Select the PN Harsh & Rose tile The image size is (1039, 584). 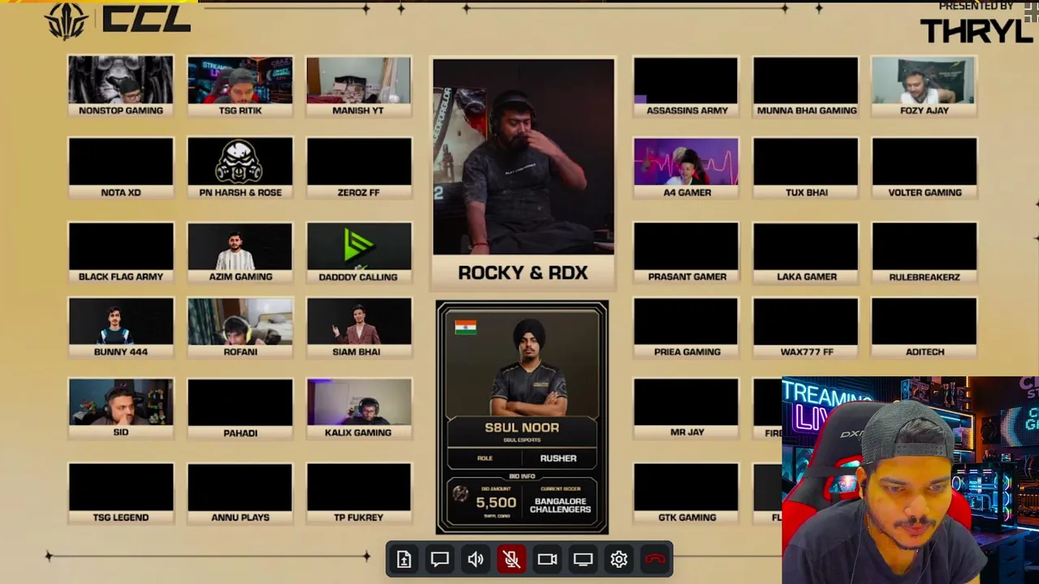point(240,169)
